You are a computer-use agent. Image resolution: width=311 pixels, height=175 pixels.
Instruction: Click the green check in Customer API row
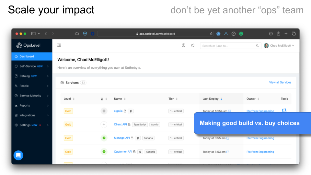[104, 152]
